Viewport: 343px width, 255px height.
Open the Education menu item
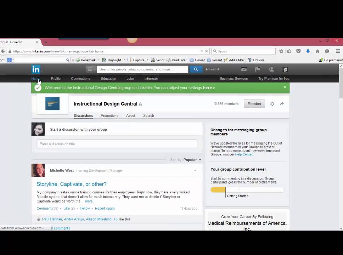(x=108, y=79)
